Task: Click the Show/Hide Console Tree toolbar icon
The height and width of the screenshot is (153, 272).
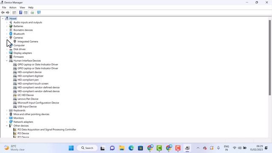Action: click(x=14, y=12)
